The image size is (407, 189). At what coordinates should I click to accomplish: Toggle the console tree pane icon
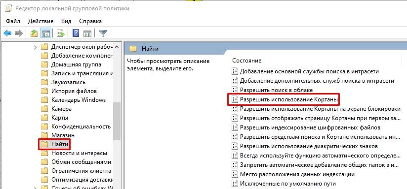pyautogui.click(x=45, y=33)
